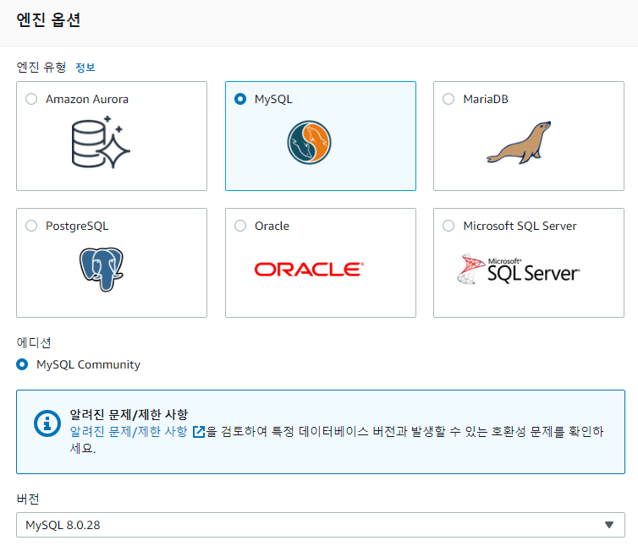Select the PostgreSQL radio button
Viewport: 638px width, 546px height.
point(31,226)
